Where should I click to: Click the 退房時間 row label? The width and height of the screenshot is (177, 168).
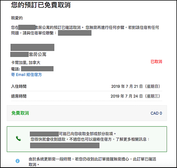pyautogui.click(x=19, y=96)
